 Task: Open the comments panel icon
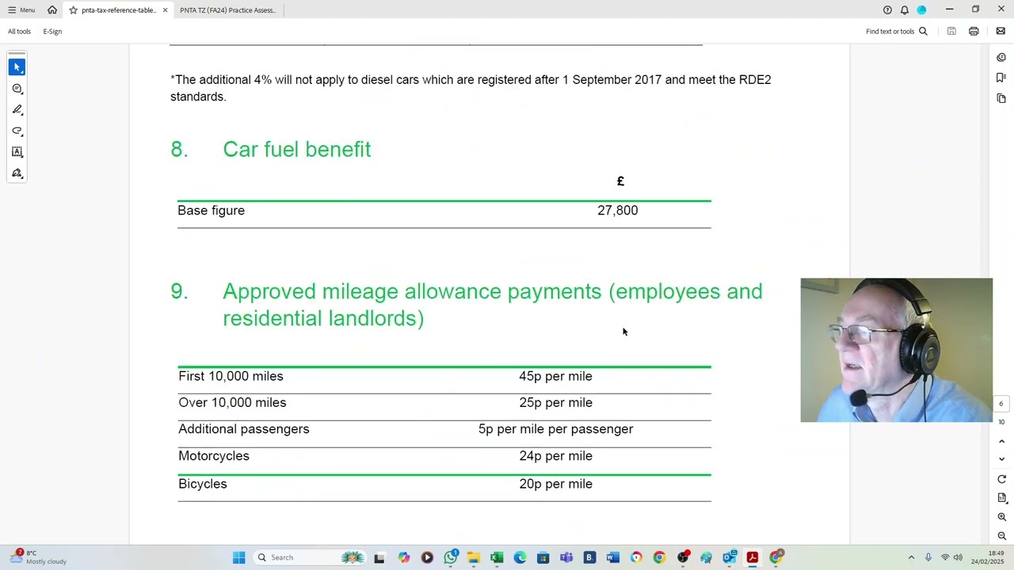click(1001, 57)
